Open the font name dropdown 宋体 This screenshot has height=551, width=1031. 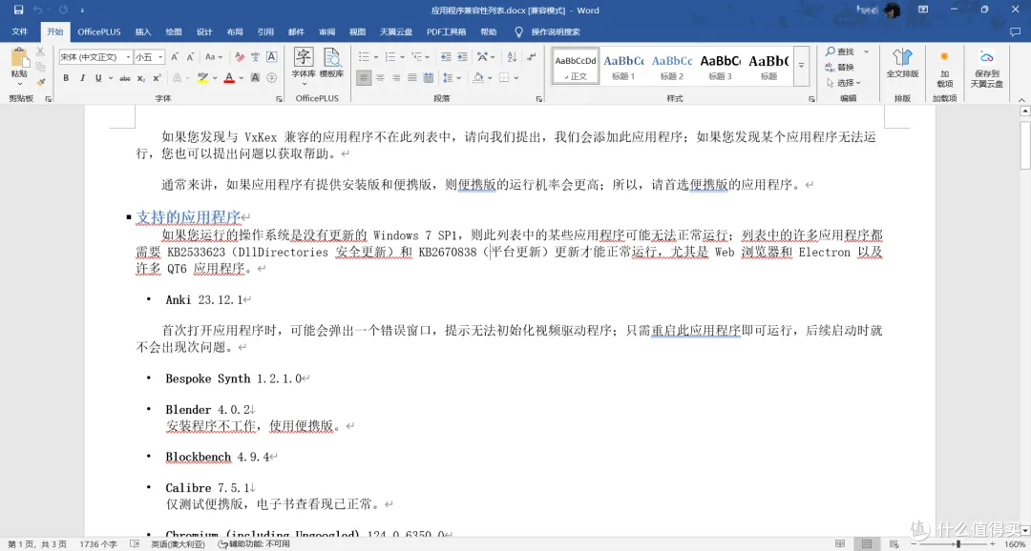93,57
